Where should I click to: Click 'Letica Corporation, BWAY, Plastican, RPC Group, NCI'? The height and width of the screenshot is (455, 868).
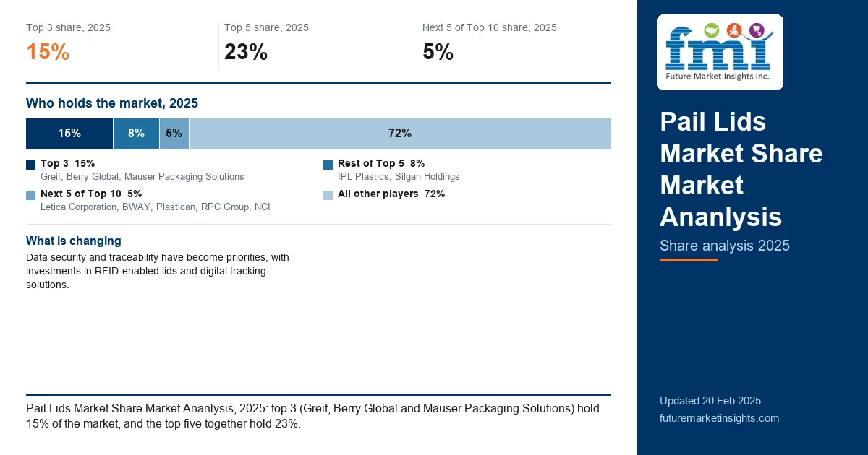[x=156, y=207]
